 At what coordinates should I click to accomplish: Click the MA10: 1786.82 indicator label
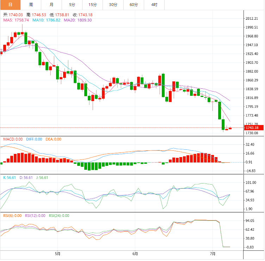pyautogui.click(x=46, y=20)
